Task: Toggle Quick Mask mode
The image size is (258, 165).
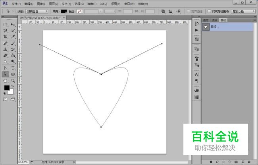Action: pos(5,99)
